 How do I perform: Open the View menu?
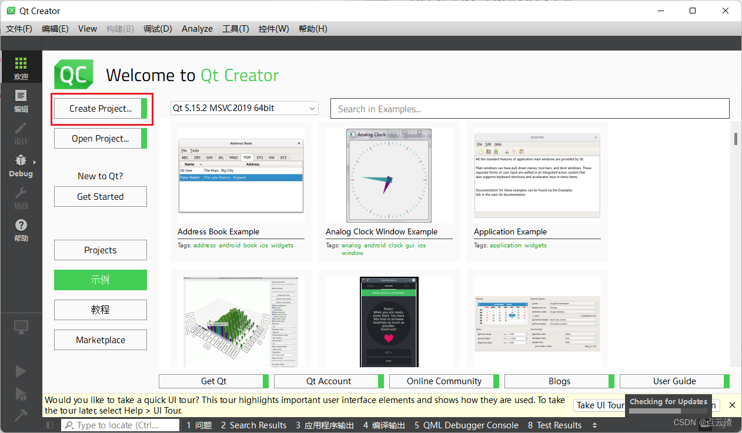click(88, 28)
